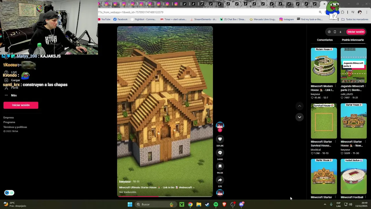Open the Chrome extensions puzzle icon
The image size is (371, 209).
point(343,12)
